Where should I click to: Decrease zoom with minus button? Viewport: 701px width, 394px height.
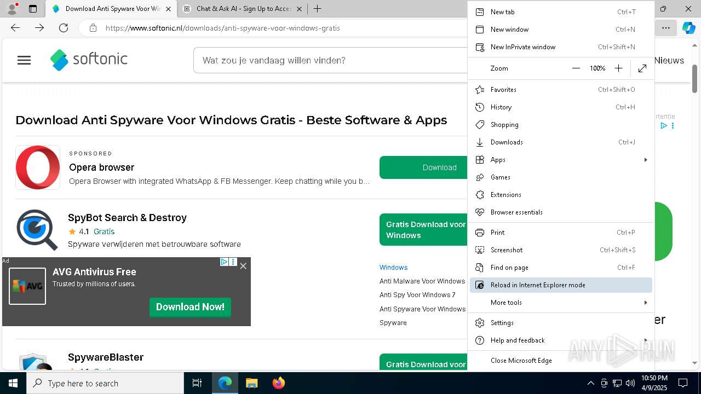(576, 68)
